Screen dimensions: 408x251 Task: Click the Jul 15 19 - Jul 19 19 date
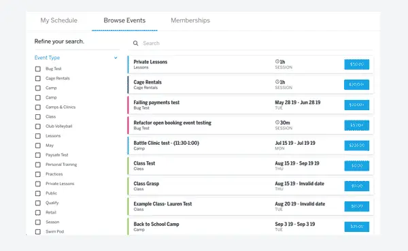[x=295, y=143]
